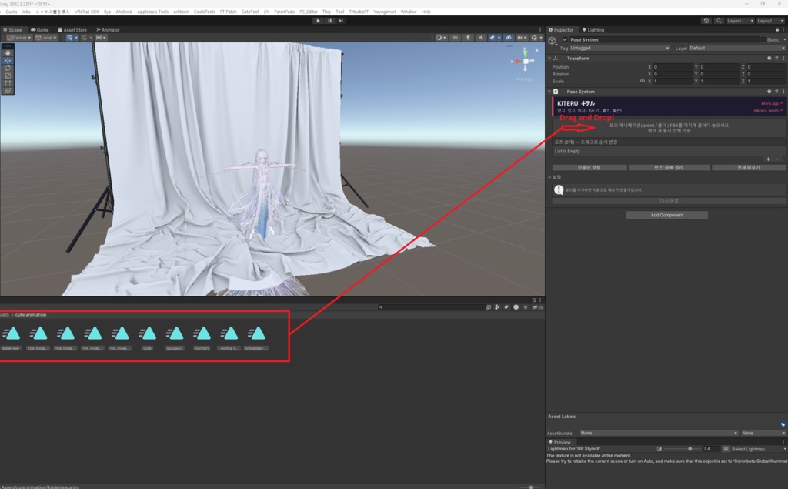
Task: Click the Scale Y field
Action: pos(720,81)
